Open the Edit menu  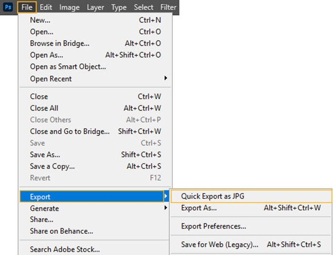tap(46, 7)
